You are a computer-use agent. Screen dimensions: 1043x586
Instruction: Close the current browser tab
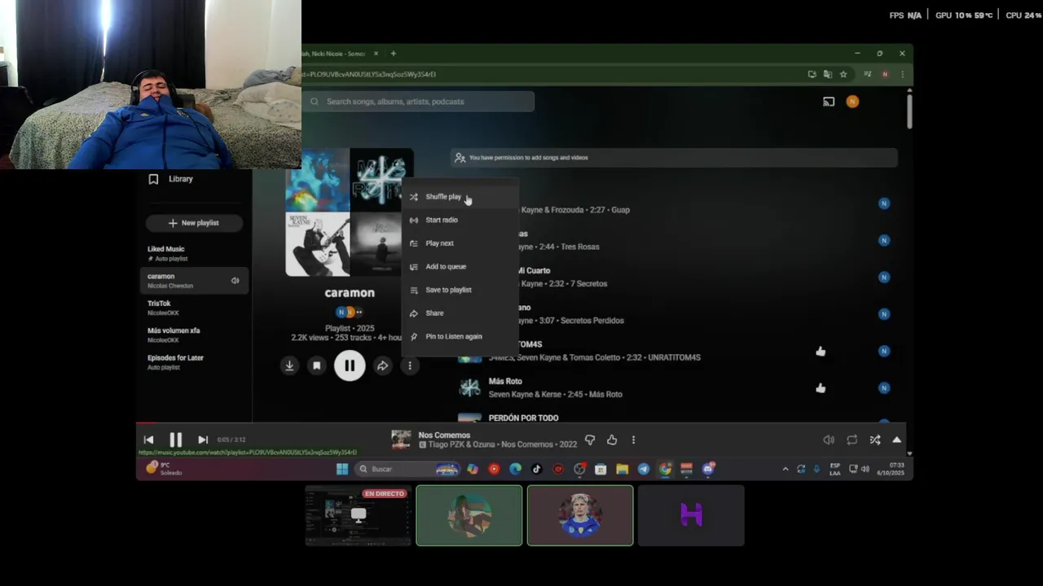point(376,54)
